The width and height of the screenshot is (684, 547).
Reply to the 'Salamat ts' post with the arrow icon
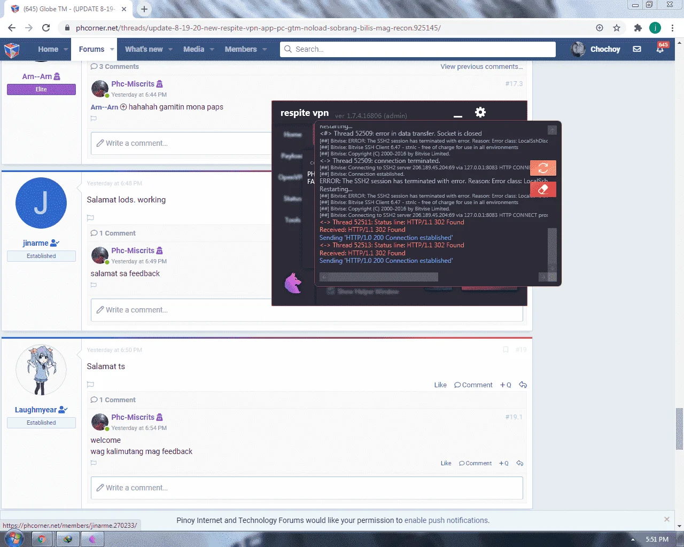[523, 385]
